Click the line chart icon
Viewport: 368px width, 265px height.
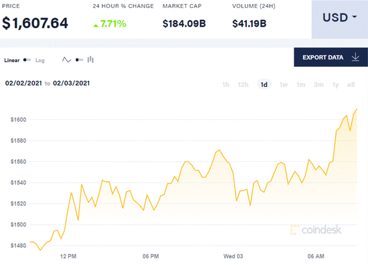pos(67,60)
